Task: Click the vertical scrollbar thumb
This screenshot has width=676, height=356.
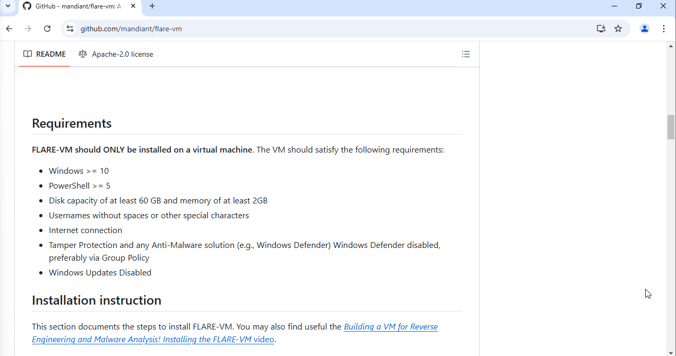Action: coord(671,127)
